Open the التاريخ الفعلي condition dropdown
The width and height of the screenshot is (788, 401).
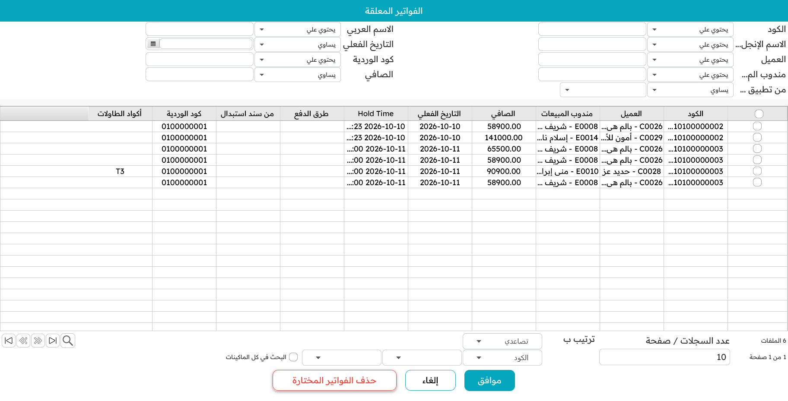[x=298, y=44]
